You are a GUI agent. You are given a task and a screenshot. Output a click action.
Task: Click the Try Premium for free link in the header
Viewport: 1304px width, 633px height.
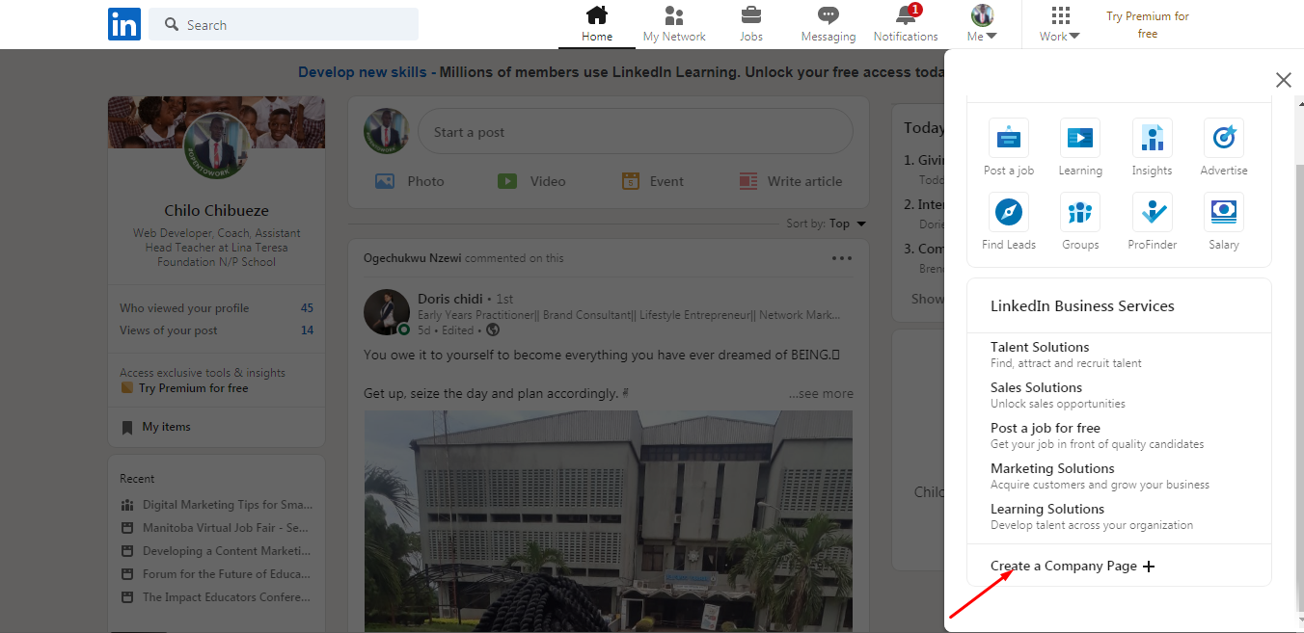pyautogui.click(x=1148, y=24)
